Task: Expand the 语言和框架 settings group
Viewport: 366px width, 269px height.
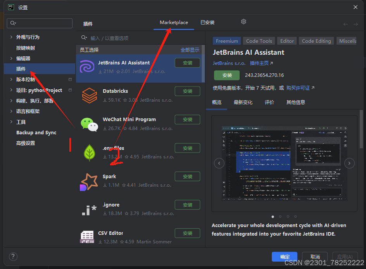Action: point(11,111)
